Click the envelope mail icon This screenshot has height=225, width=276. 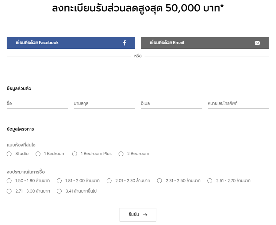[x=257, y=43]
